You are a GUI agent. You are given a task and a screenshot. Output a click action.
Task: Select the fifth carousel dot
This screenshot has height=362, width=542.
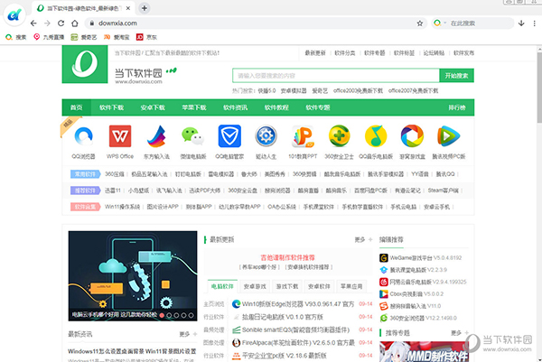tap(191, 315)
